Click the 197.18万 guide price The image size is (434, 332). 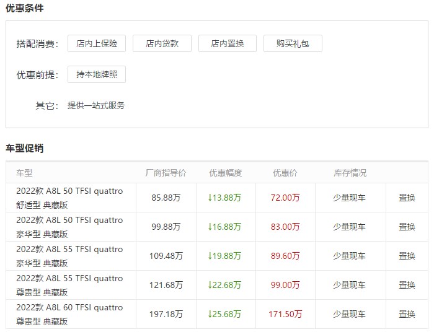166,314
